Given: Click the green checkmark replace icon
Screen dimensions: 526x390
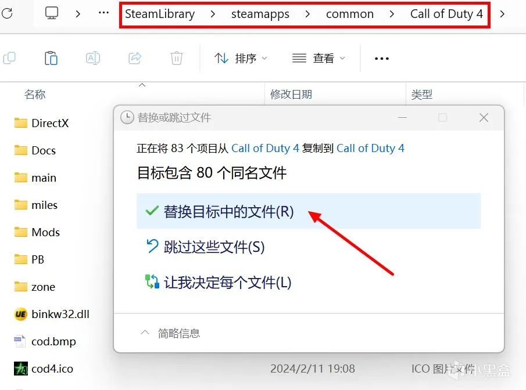Looking at the screenshot, I should (x=152, y=211).
